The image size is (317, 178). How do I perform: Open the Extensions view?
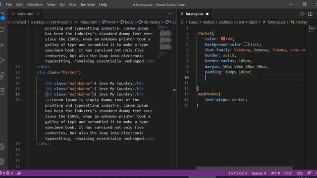[1, 76]
